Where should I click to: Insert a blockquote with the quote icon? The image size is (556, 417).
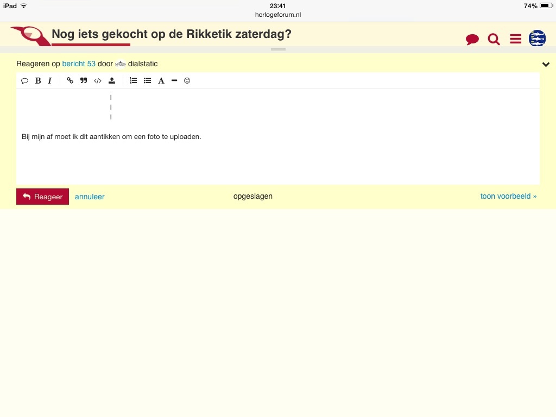[84, 81]
